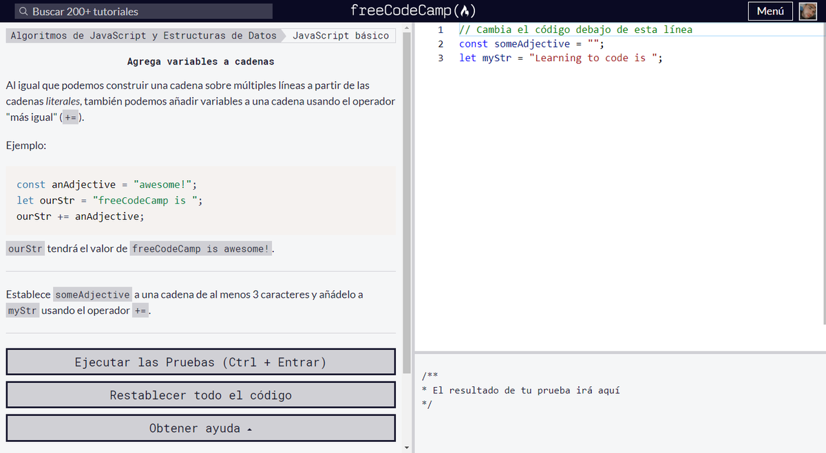Open the user profile avatar

[x=807, y=11]
